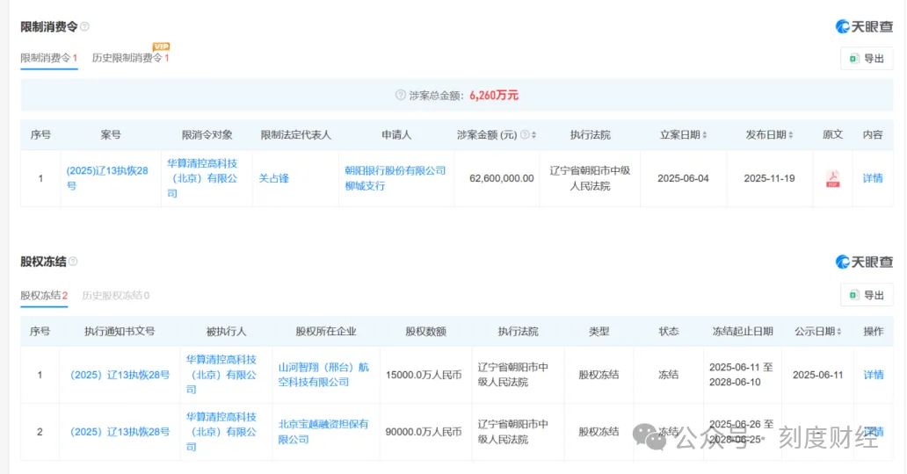907x474 pixels.
Task: Click freeze period 2025-06-11 至 2028-06-10
Action: 741,375
